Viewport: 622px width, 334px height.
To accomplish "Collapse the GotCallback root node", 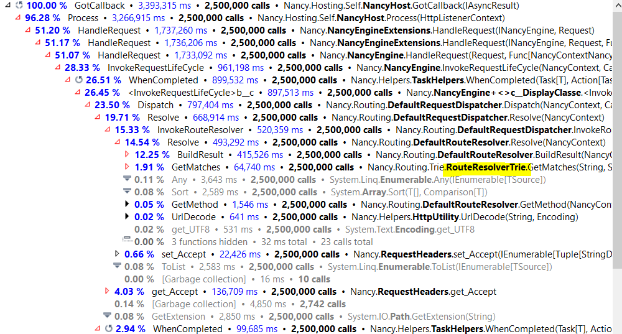I will (x=8, y=5).
